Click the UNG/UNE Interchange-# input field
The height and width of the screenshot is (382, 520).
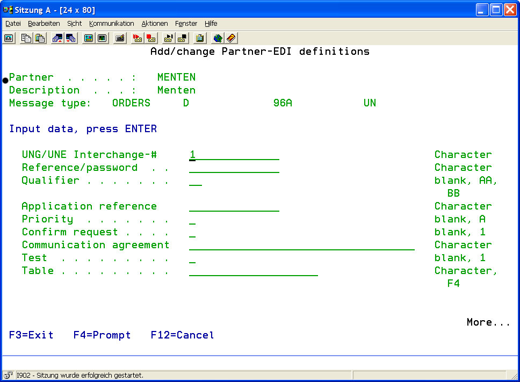pyautogui.click(x=234, y=155)
